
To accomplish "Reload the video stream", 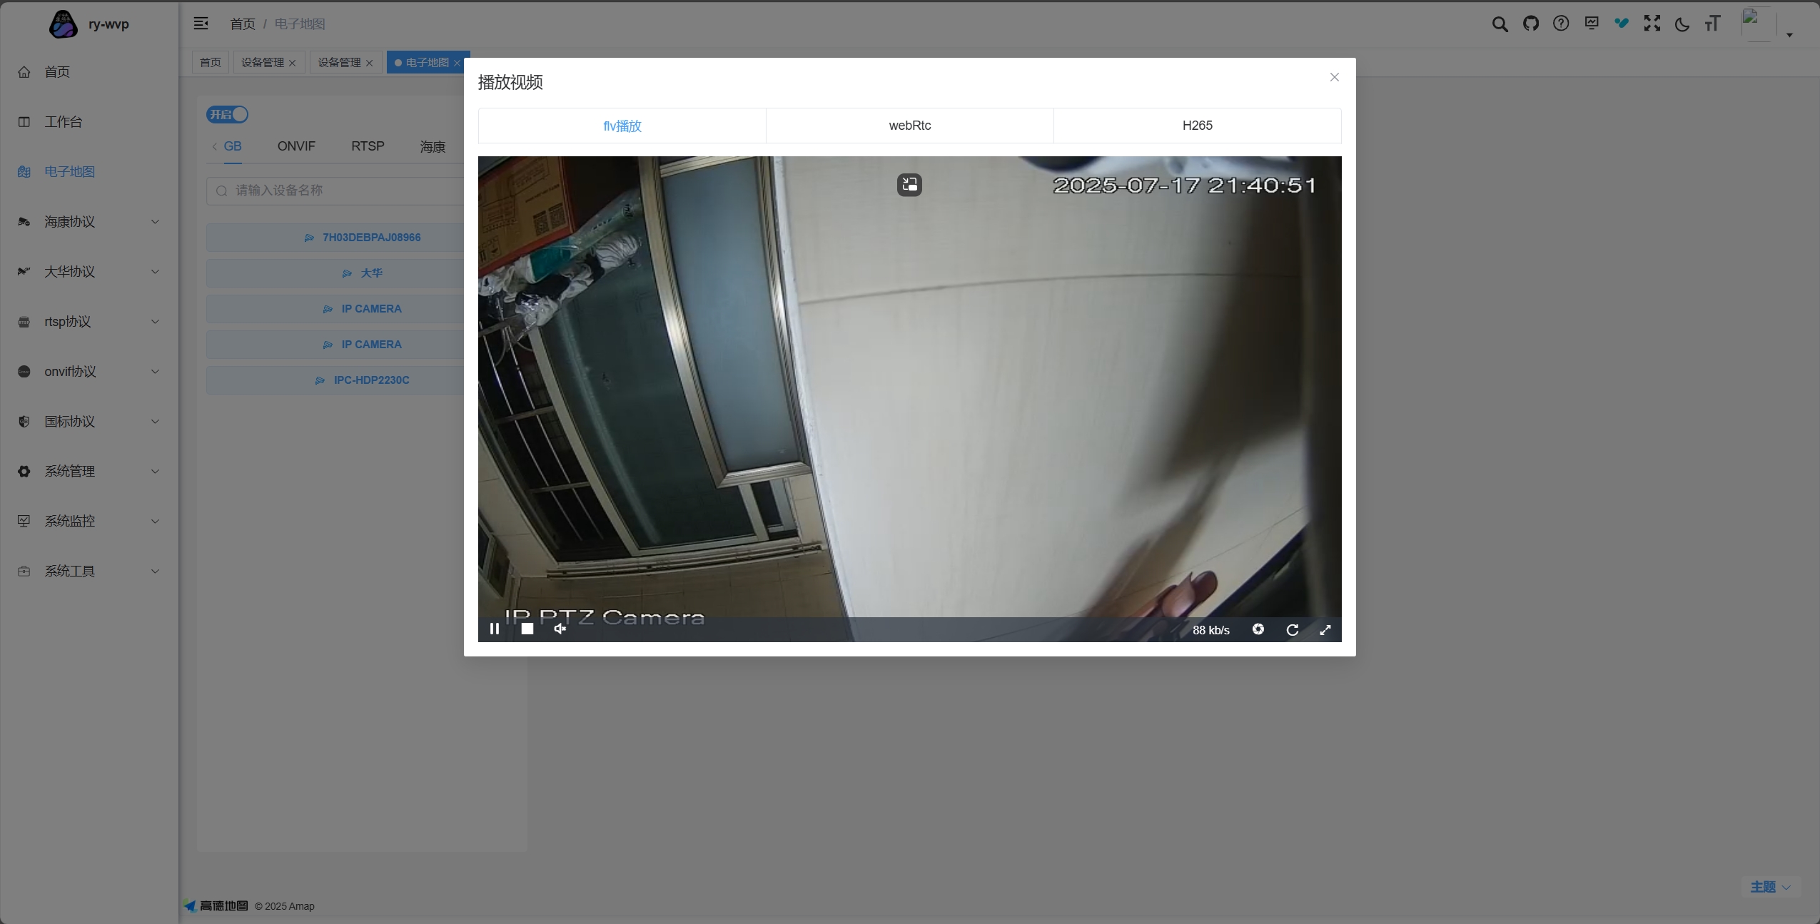I will [x=1292, y=629].
